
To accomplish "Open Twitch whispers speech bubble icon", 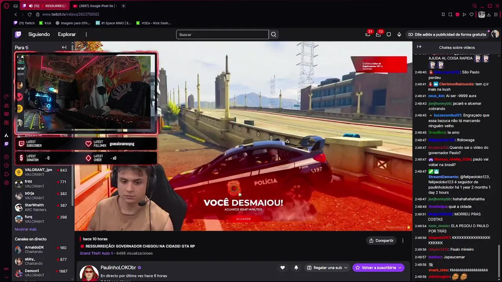I will 389,34.
